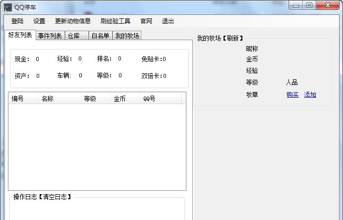This screenshot has height=220, width=343.
Task: Open the 登陆 menu
Action: click(17, 21)
